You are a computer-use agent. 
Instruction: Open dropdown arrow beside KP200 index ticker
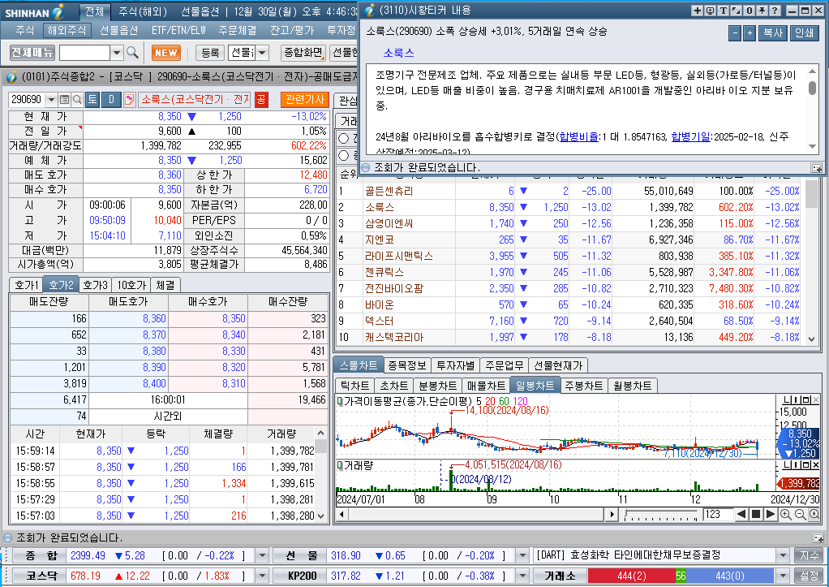522,576
